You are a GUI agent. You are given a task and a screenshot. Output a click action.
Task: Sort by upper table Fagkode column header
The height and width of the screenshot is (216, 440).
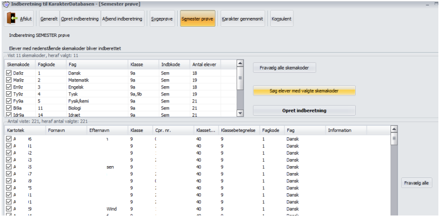point(51,65)
